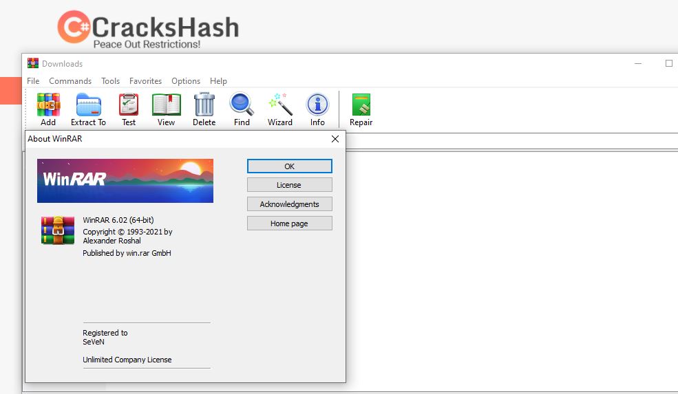678x394 pixels.
Task: Open the File menu
Action: tap(33, 80)
